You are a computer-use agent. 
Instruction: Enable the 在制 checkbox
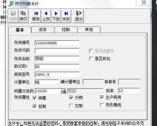71,106
